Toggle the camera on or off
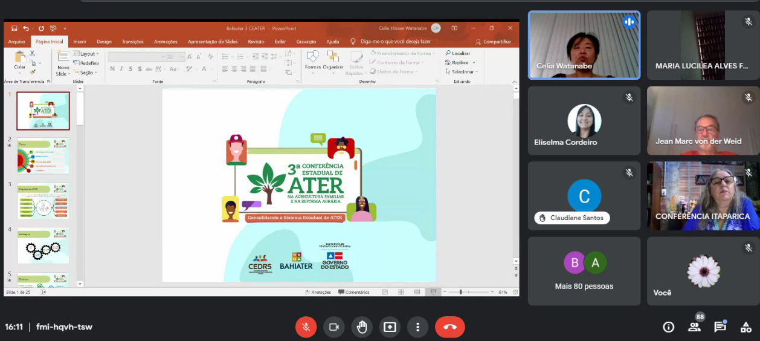This screenshot has height=341, width=760. click(333, 327)
